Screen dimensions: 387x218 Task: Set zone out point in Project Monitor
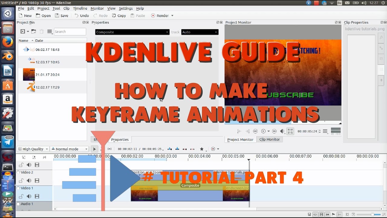click(x=247, y=131)
